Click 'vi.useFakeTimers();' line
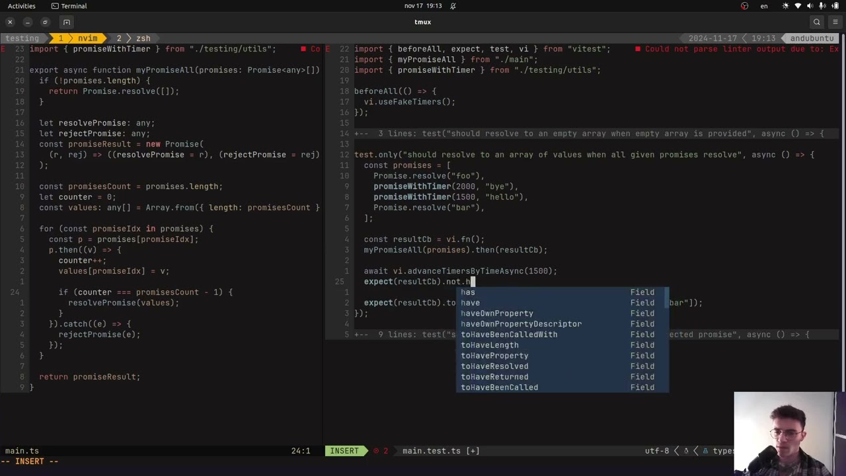846x476 pixels. [x=410, y=102]
